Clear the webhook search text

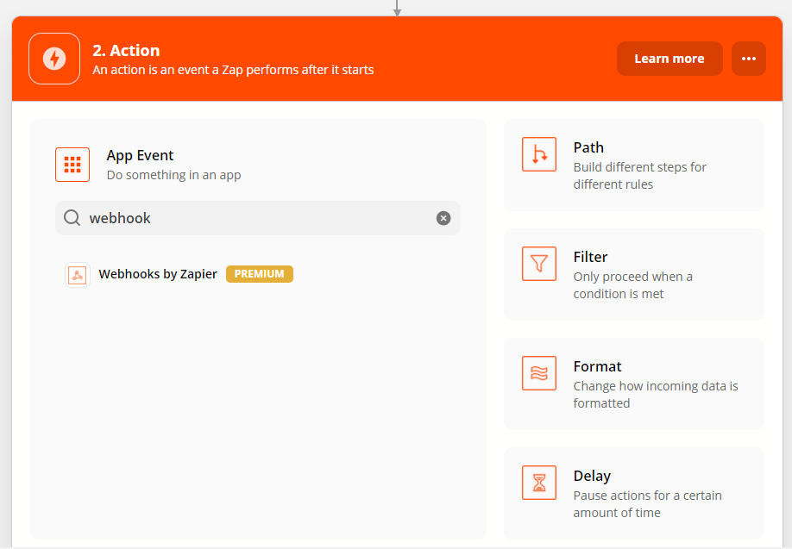tap(443, 218)
